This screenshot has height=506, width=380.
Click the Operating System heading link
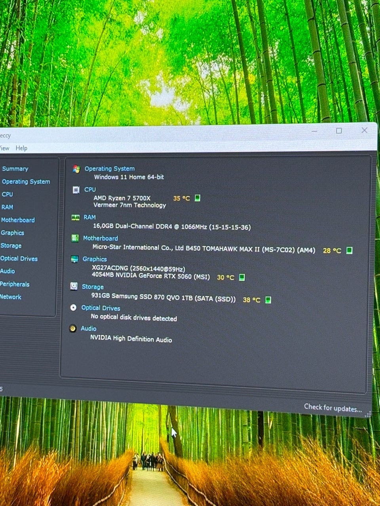point(110,168)
